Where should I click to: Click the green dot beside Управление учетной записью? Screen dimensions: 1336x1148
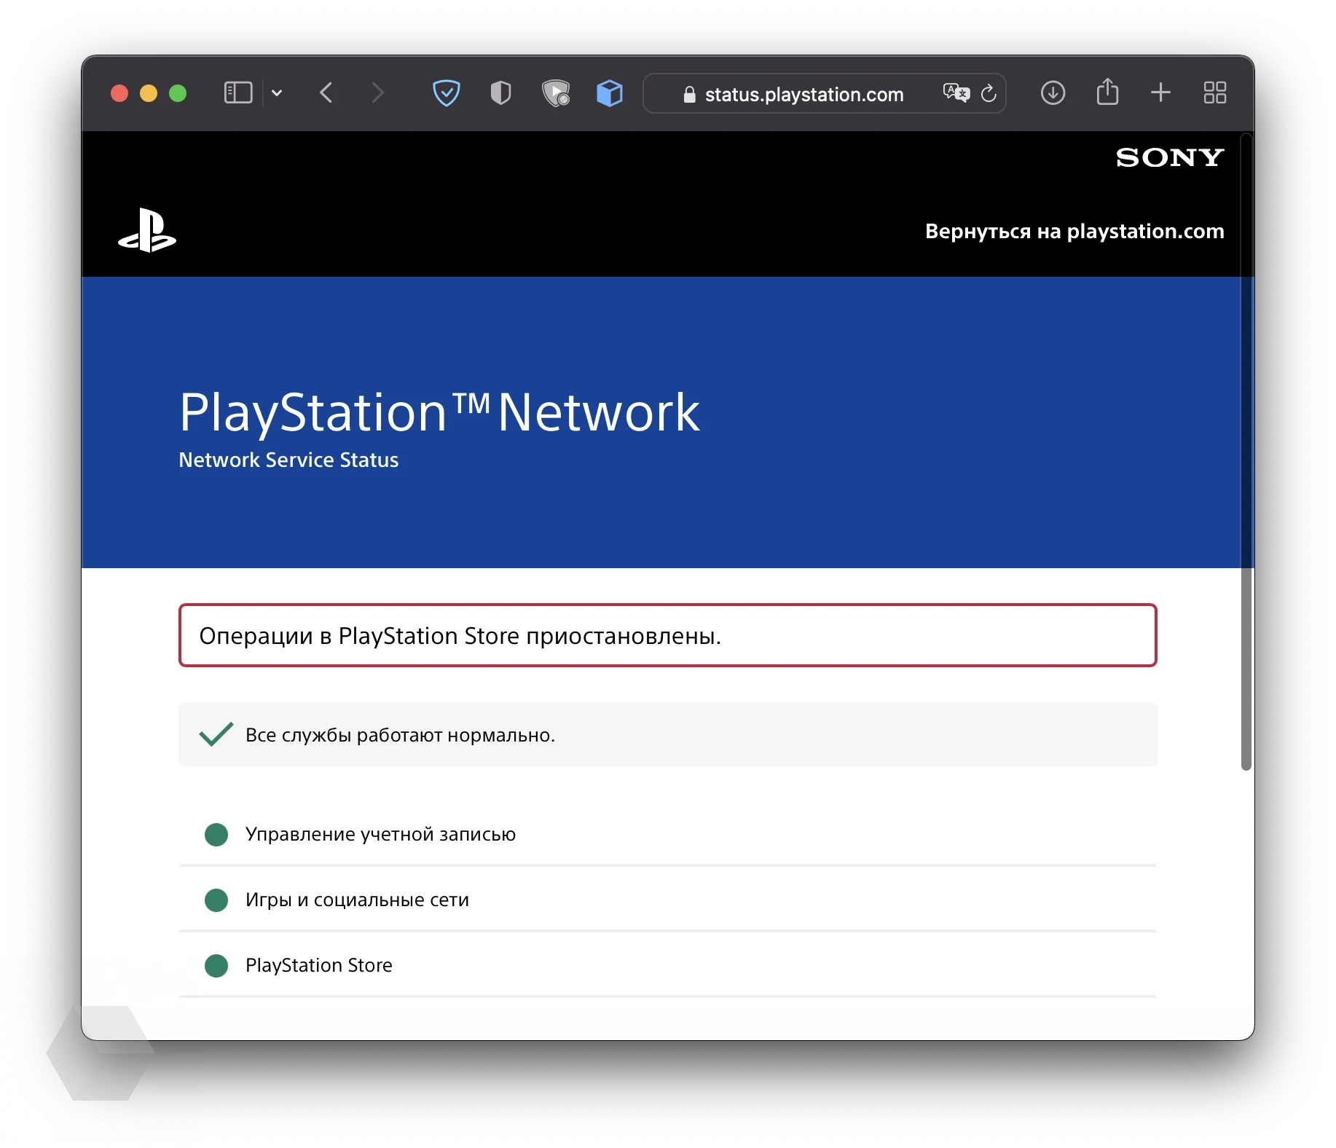pos(216,835)
